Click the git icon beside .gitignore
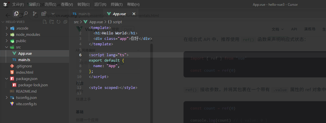This screenshot has height=123, width=326. pos(12,66)
